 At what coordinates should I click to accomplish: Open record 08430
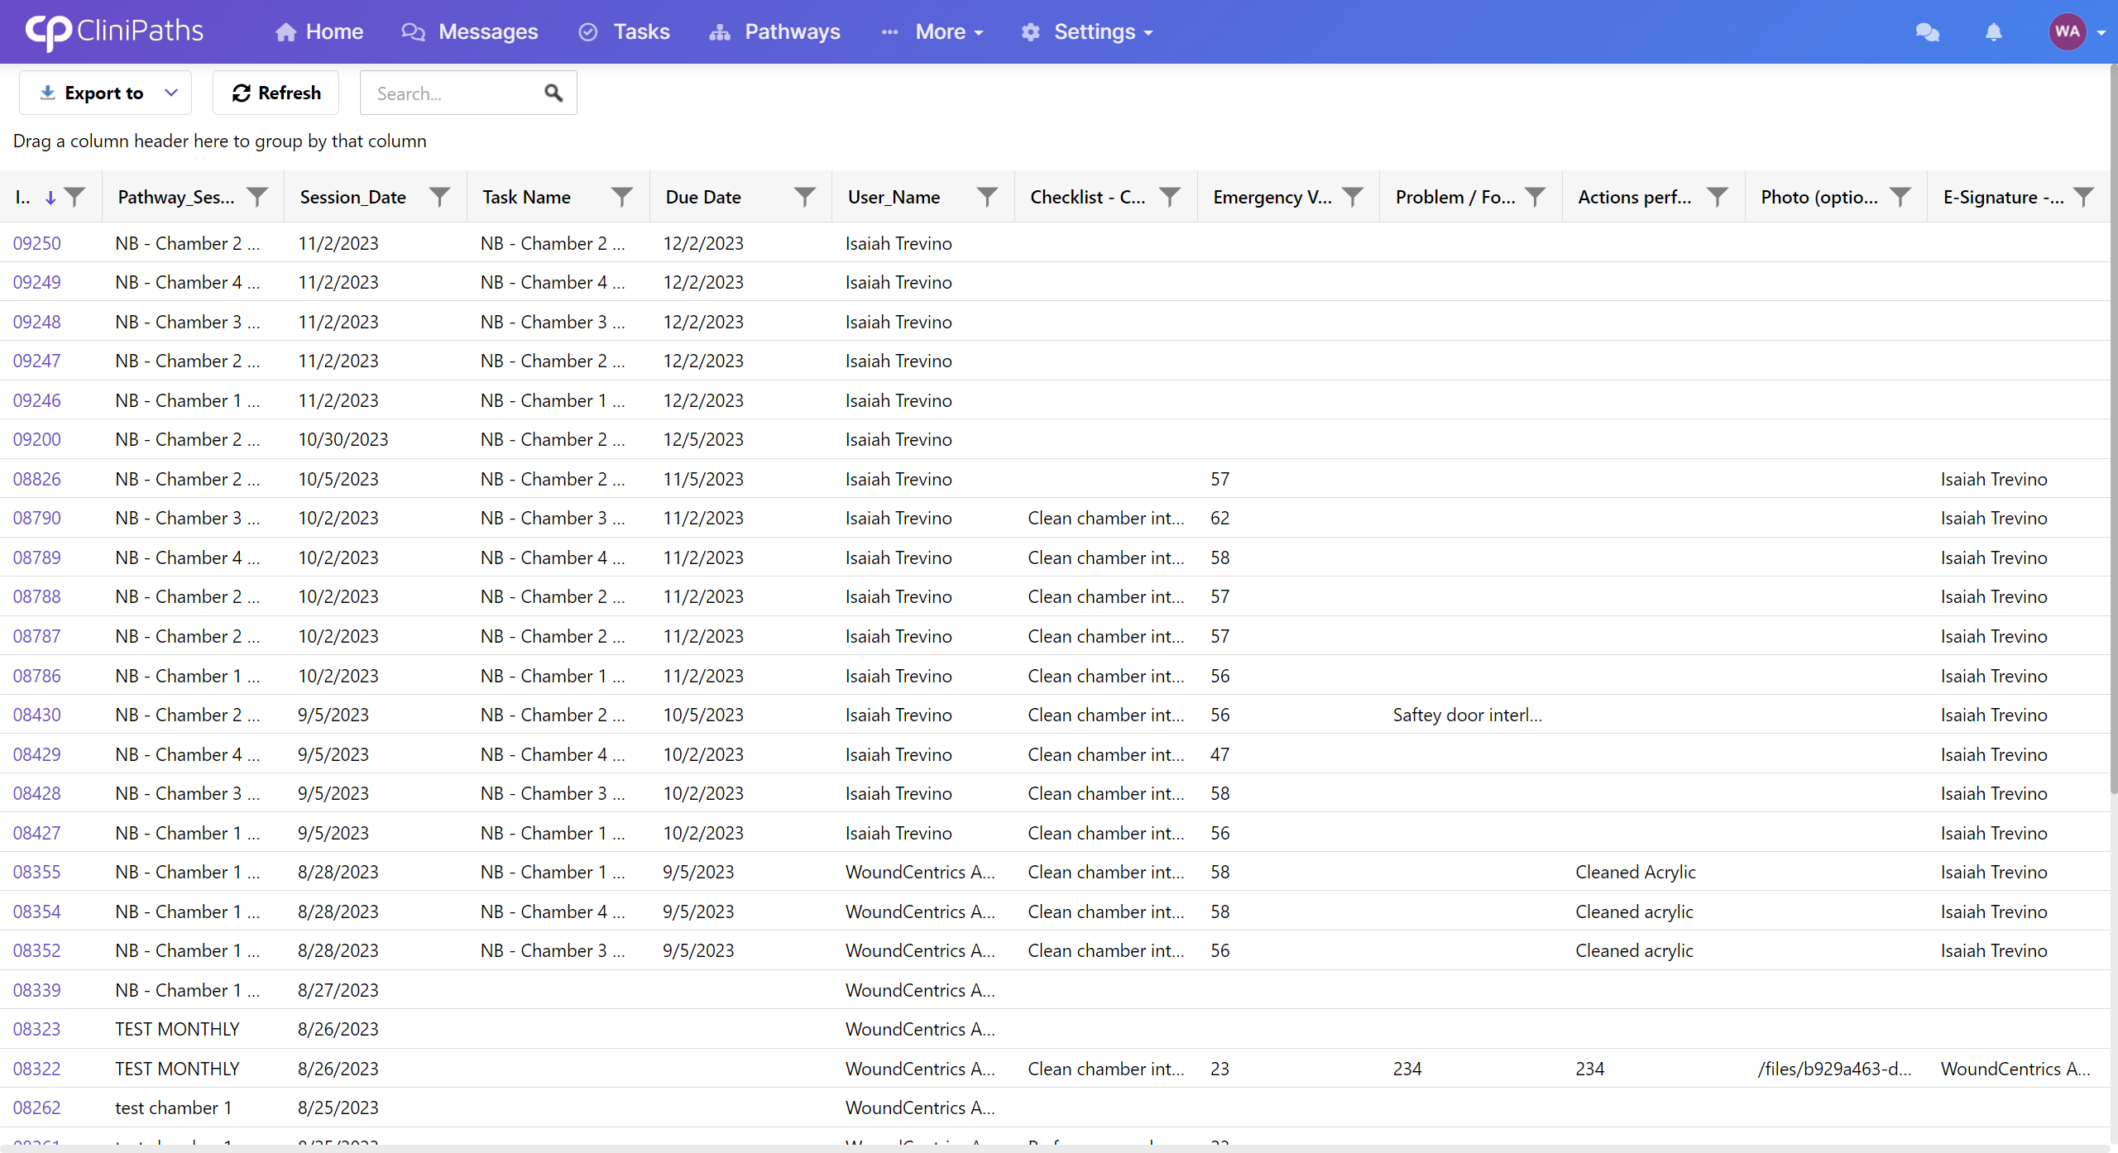[37, 715]
